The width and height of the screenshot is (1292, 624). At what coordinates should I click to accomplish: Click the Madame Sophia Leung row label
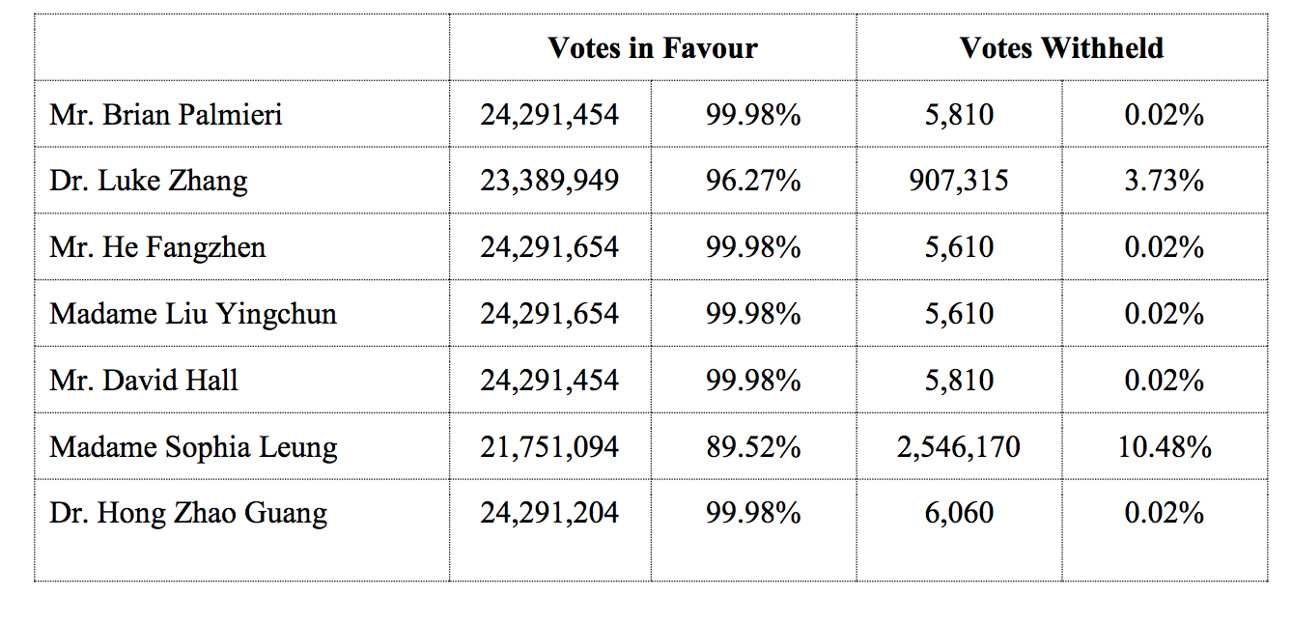click(242, 446)
